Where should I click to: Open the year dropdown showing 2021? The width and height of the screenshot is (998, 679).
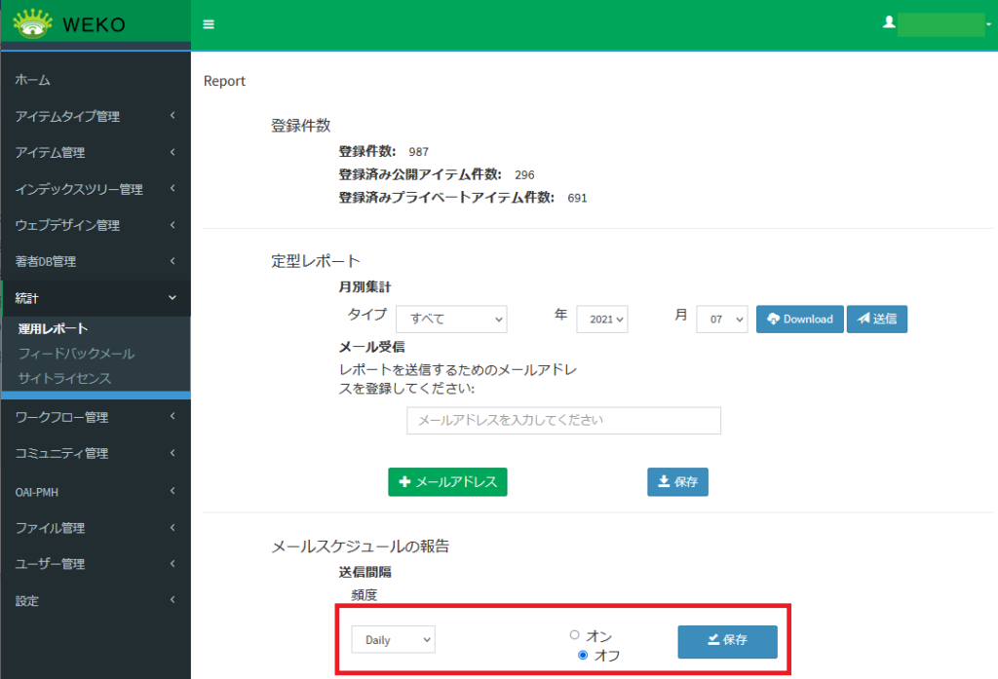[x=601, y=319]
